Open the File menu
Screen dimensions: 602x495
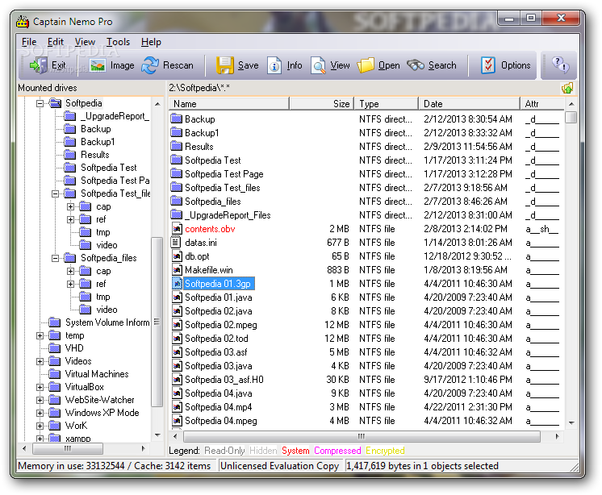tap(29, 42)
